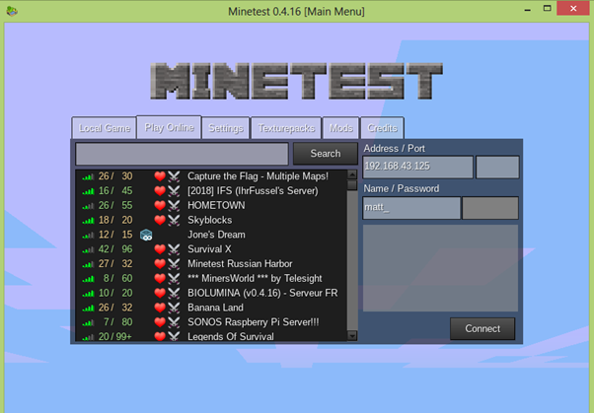Click the Name field containing matt_
Image resolution: width=594 pixels, height=413 pixels.
411,207
